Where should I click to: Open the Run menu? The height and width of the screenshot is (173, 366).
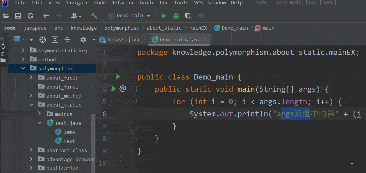tap(164, 3)
